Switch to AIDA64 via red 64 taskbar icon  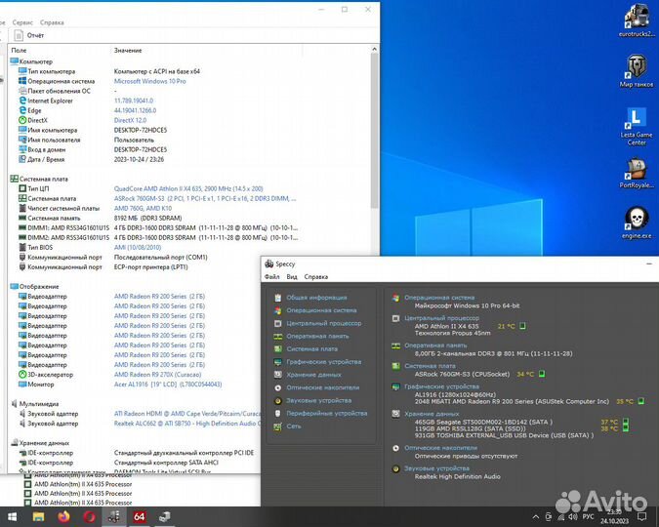click(x=139, y=517)
